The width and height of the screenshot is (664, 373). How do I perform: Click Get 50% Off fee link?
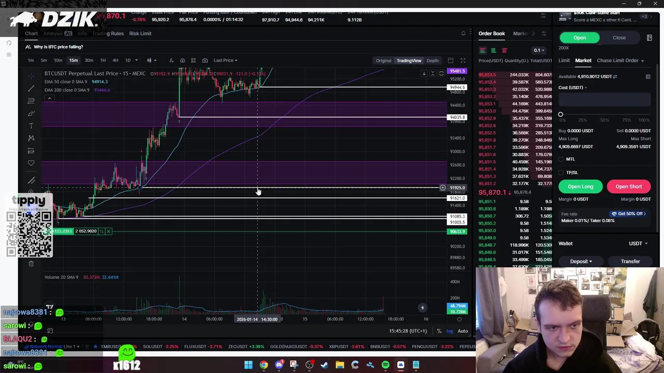(x=629, y=214)
